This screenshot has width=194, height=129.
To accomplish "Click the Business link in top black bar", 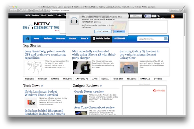I will (36, 15).
